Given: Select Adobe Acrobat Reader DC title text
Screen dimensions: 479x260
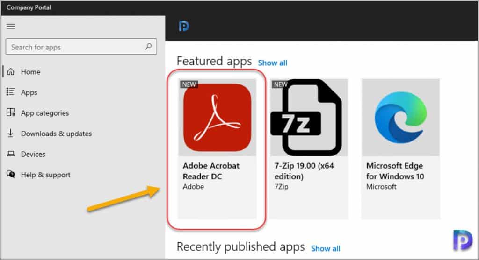Looking at the screenshot, I should tap(211, 171).
